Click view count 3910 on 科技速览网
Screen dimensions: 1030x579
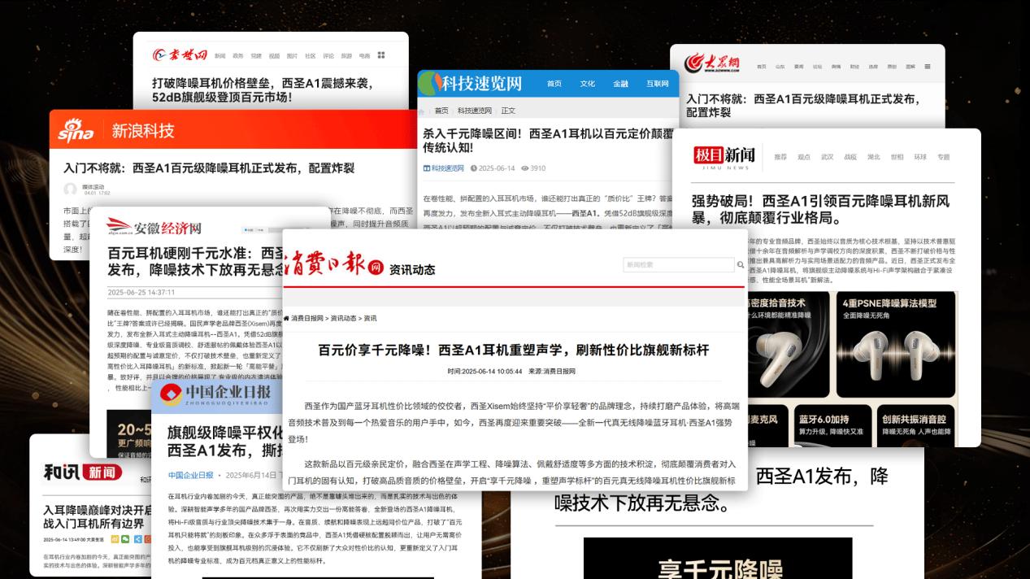(x=538, y=168)
